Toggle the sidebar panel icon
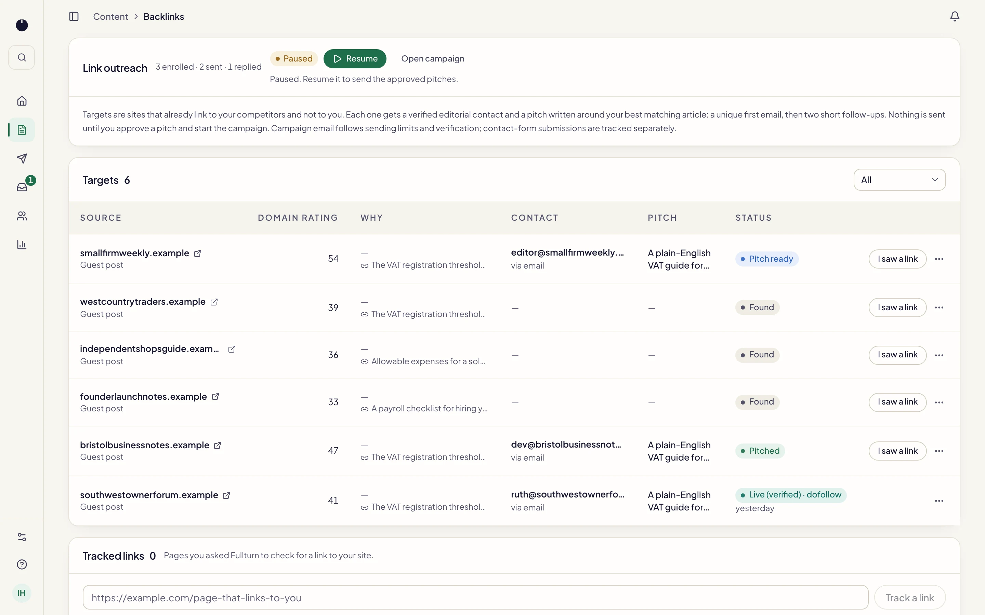Image resolution: width=985 pixels, height=615 pixels. (74, 17)
